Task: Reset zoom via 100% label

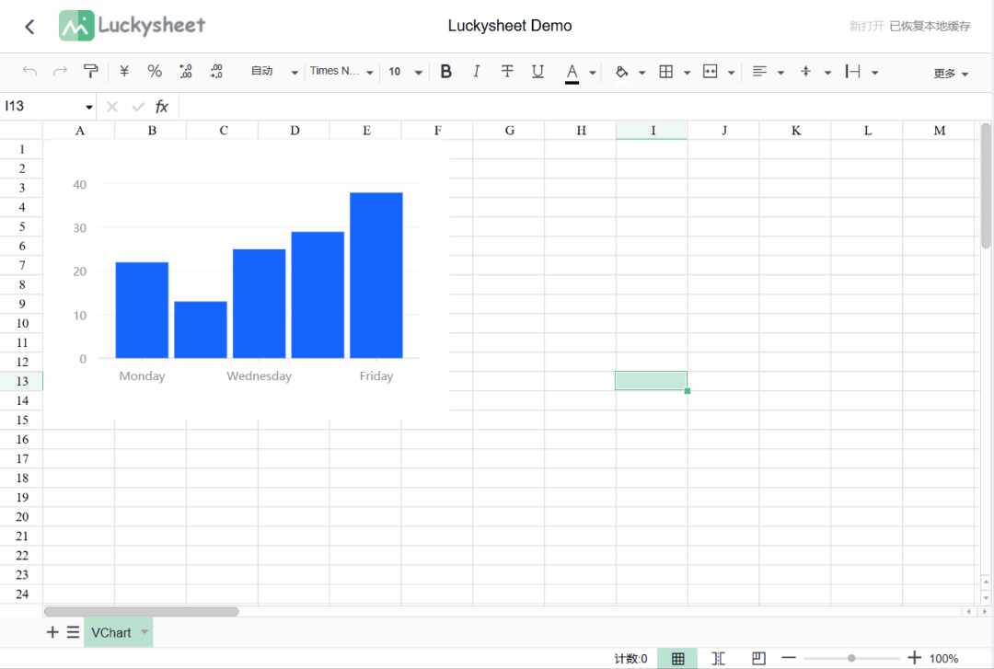Action: 944,659
